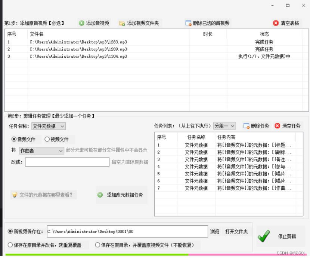The image size is (310, 259).
Task: Click the bottom progress bar
Action: coord(156,255)
